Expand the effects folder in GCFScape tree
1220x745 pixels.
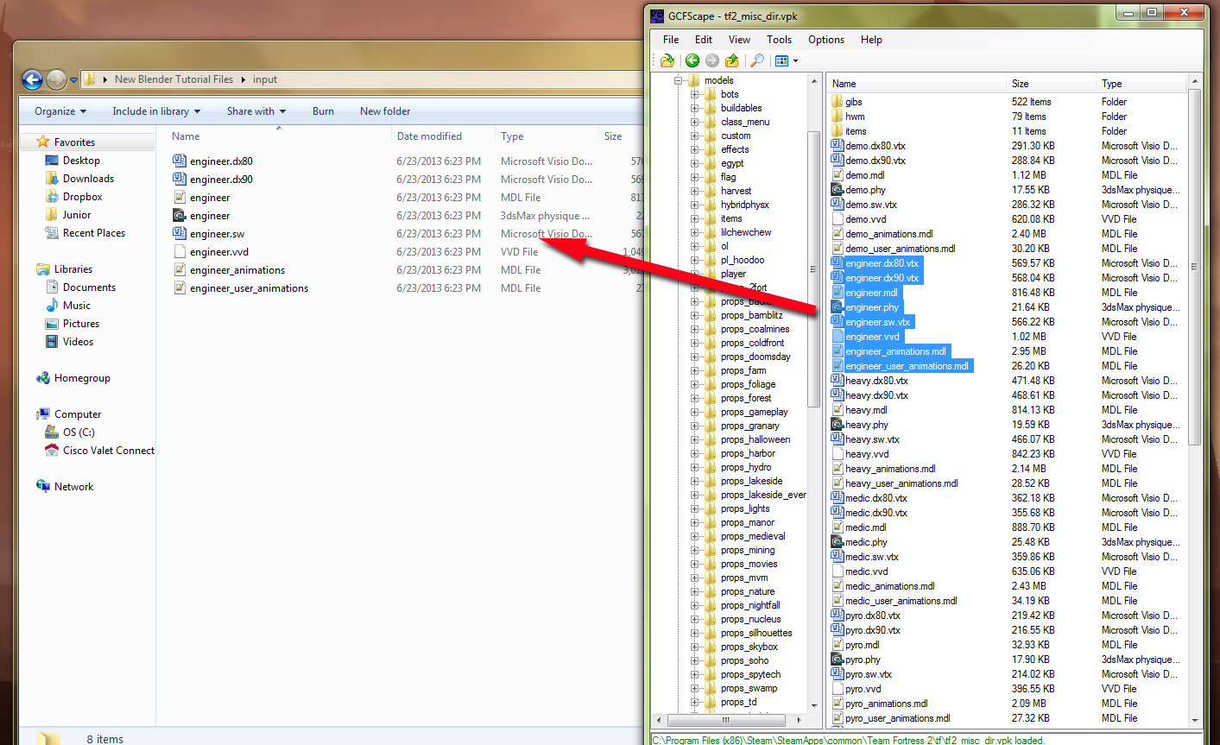[695, 149]
